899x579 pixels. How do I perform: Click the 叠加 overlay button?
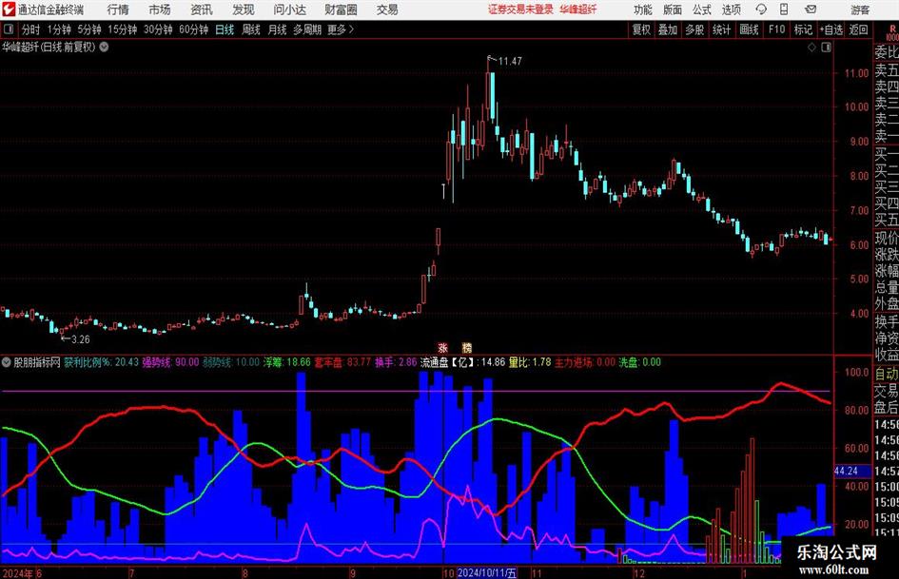(x=668, y=29)
